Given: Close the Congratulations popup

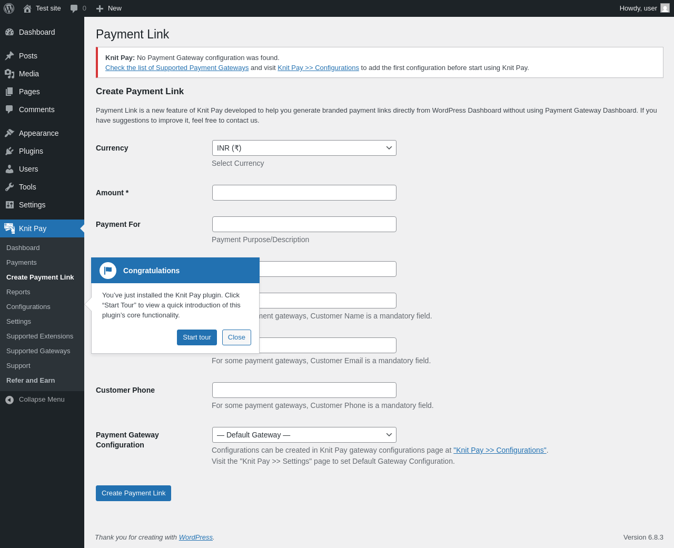Looking at the screenshot, I should pyautogui.click(x=236, y=337).
